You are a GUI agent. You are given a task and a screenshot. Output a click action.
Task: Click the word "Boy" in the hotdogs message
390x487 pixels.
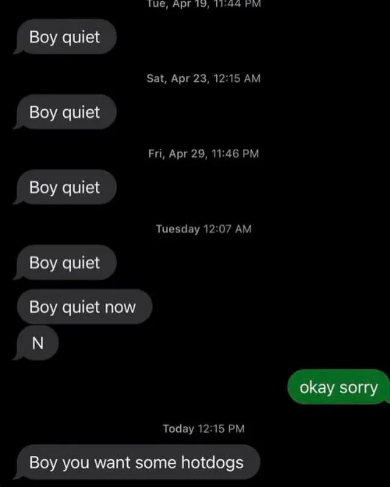pos(43,463)
